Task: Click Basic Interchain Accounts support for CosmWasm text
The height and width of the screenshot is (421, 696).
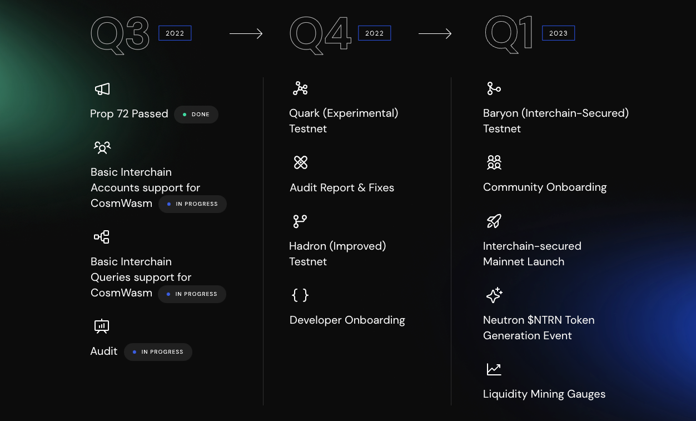Action: (145, 188)
